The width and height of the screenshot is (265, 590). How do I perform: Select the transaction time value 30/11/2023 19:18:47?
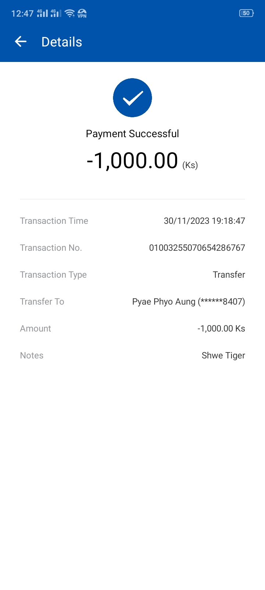[x=204, y=221]
